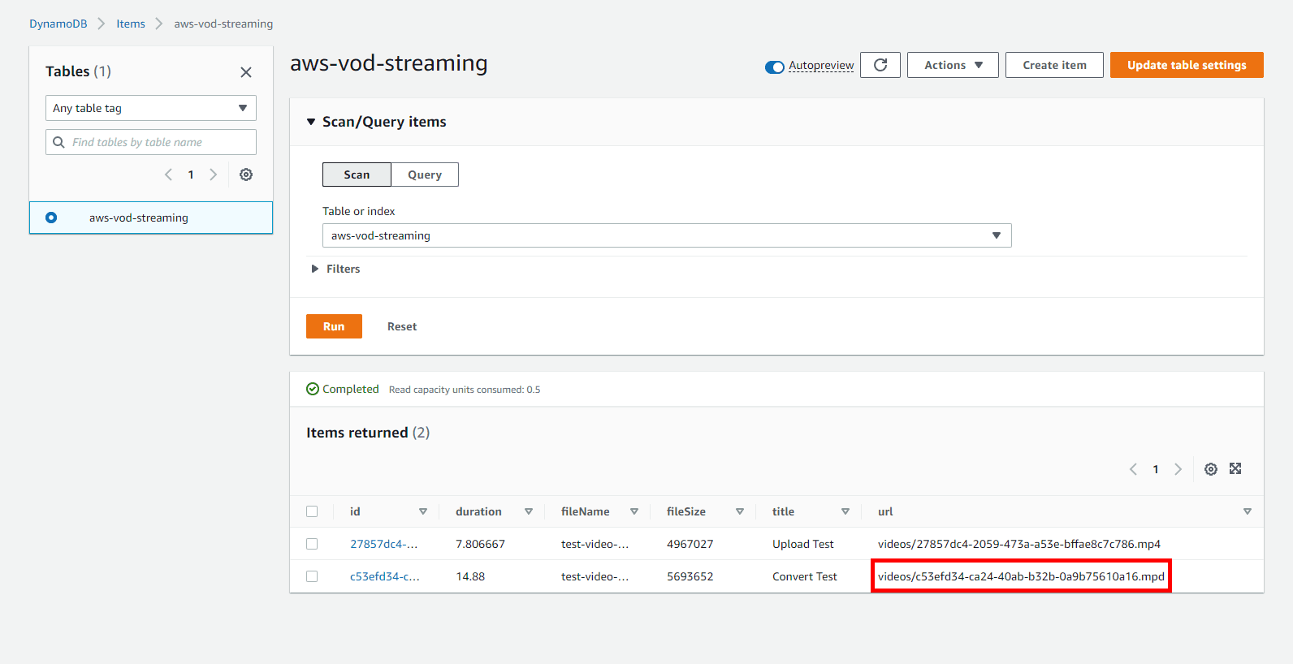Select aws-vod-streaming table radio button
The height and width of the screenshot is (664, 1293).
pyautogui.click(x=51, y=218)
